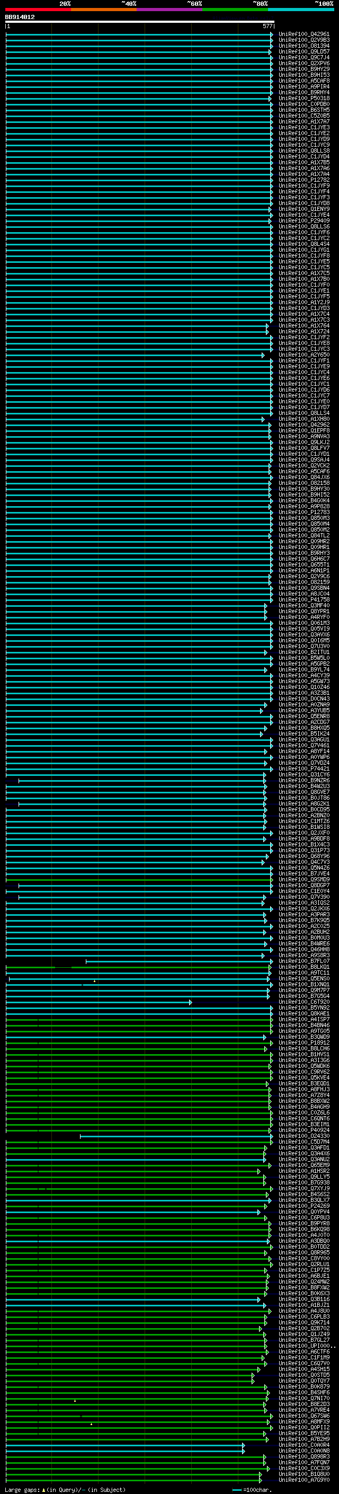Click hit label UniRef100_A9PIR4
339x1494 pixels.
coord(304,86)
